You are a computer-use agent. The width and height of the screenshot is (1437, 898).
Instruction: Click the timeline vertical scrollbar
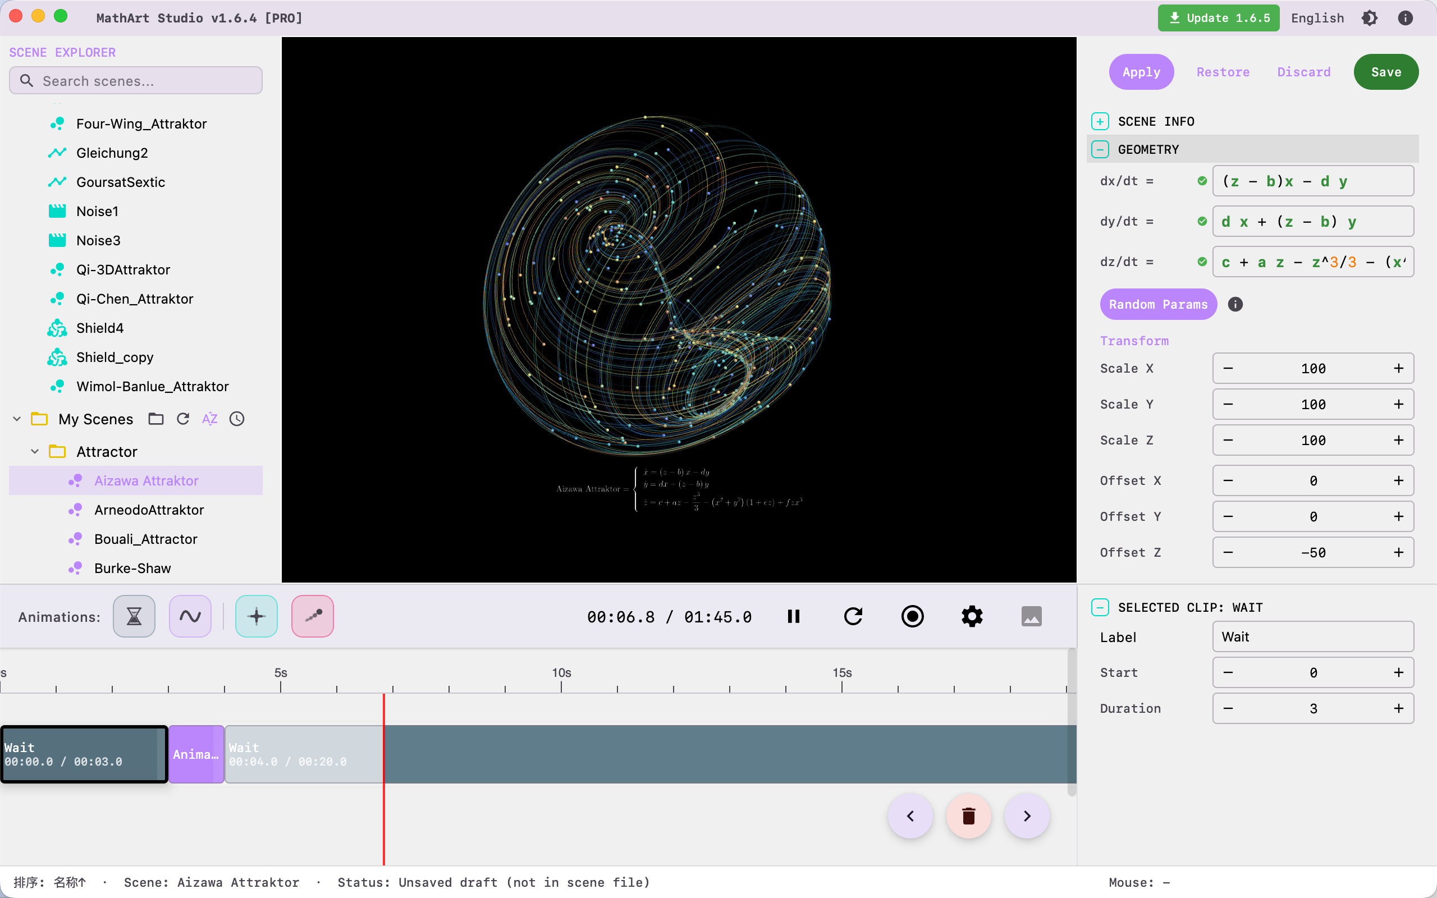(1071, 722)
